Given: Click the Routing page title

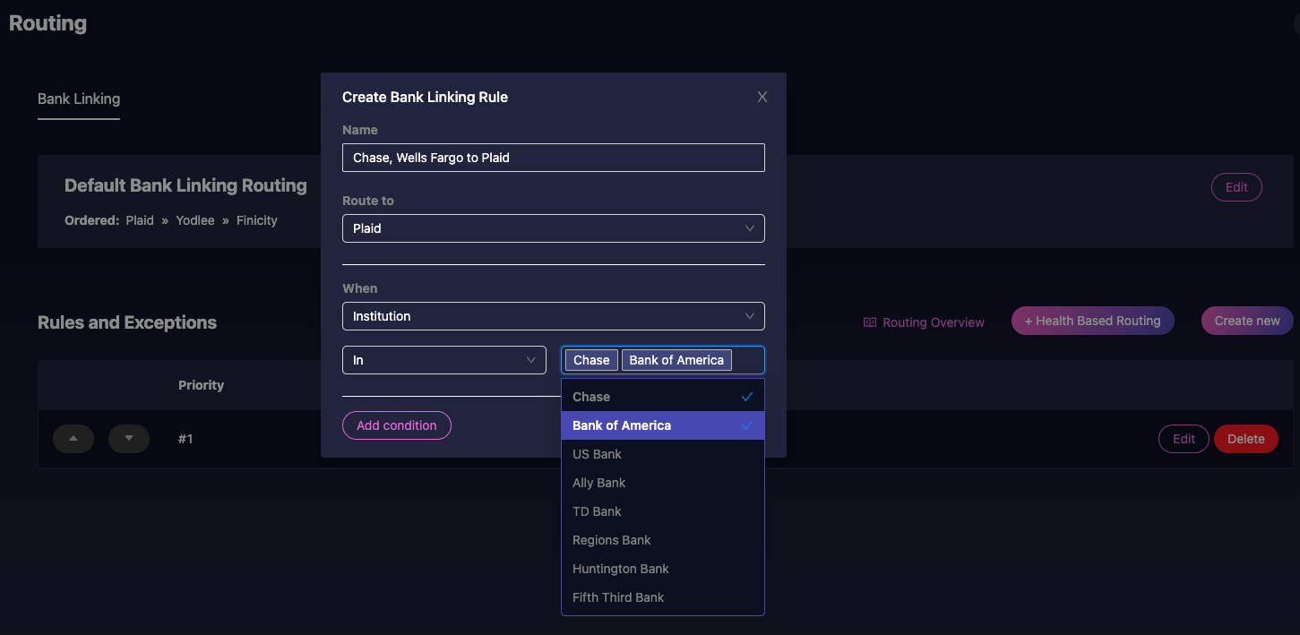Looking at the screenshot, I should (x=47, y=23).
